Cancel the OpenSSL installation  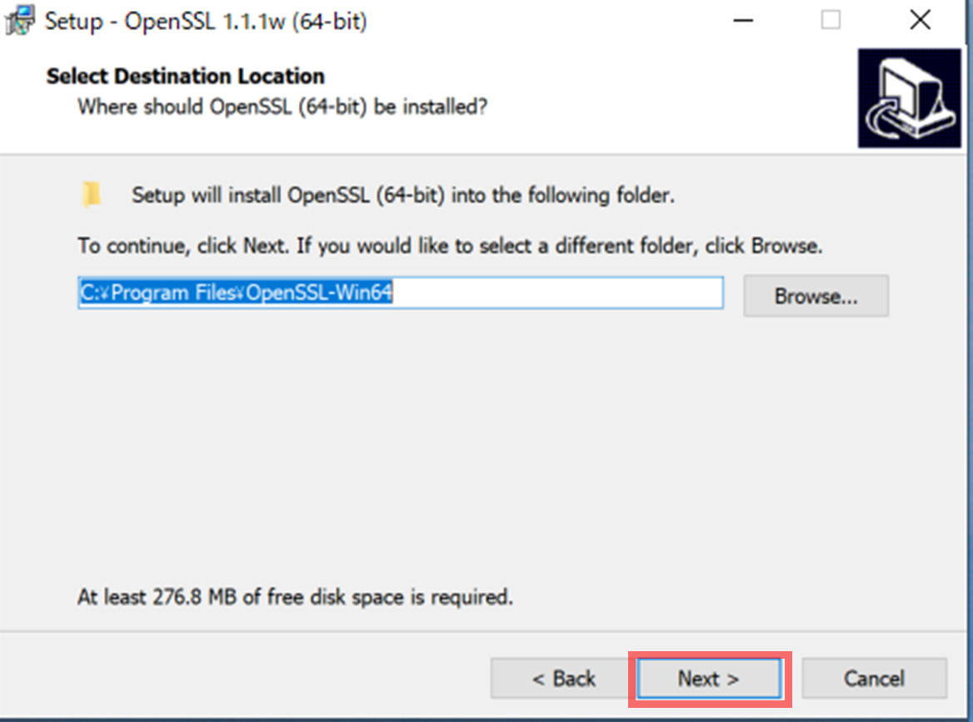874,678
